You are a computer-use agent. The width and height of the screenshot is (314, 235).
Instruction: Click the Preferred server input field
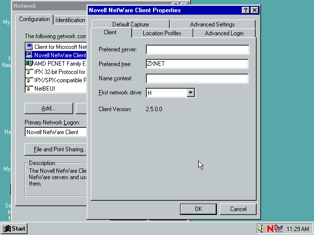pos(197,49)
